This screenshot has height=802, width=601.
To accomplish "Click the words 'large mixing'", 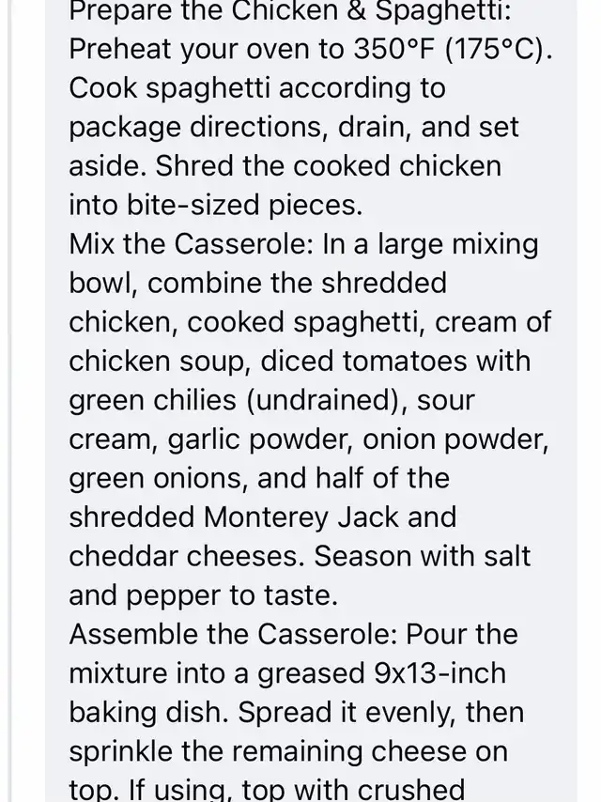I will (470, 244).
